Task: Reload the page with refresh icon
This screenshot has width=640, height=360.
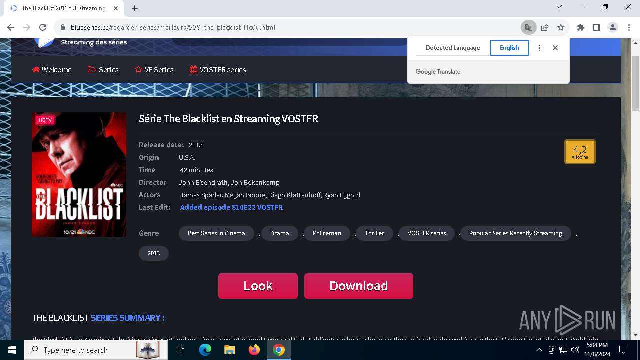Action: point(43,27)
